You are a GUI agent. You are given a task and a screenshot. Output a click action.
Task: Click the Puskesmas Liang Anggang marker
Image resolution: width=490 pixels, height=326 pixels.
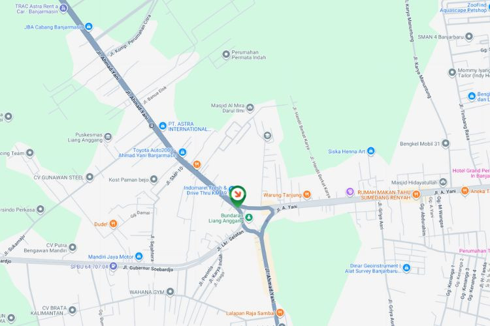pos(108,137)
